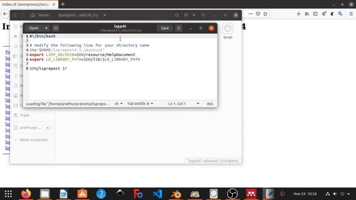Open the gedit hamburger menu

click(x=179, y=28)
